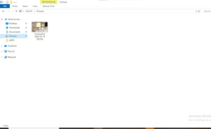
Task: Click This PC in the address breadcrumb
Action: click(x=29, y=11)
